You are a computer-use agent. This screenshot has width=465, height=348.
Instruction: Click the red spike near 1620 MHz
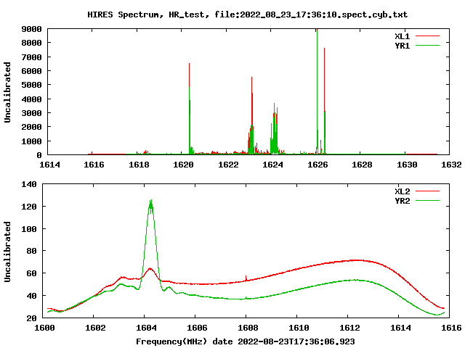click(189, 77)
